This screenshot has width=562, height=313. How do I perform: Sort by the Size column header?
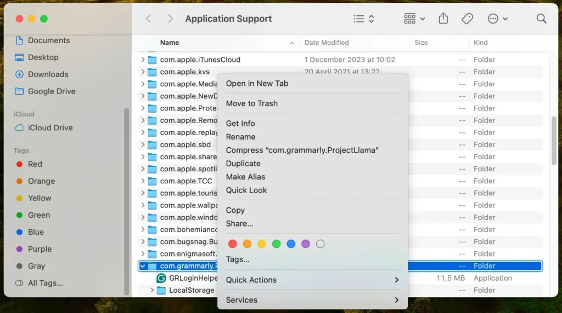pyautogui.click(x=421, y=43)
